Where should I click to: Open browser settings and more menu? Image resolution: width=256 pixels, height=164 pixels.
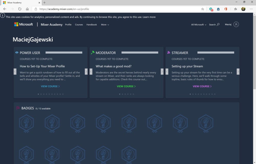[x=251, y=9]
